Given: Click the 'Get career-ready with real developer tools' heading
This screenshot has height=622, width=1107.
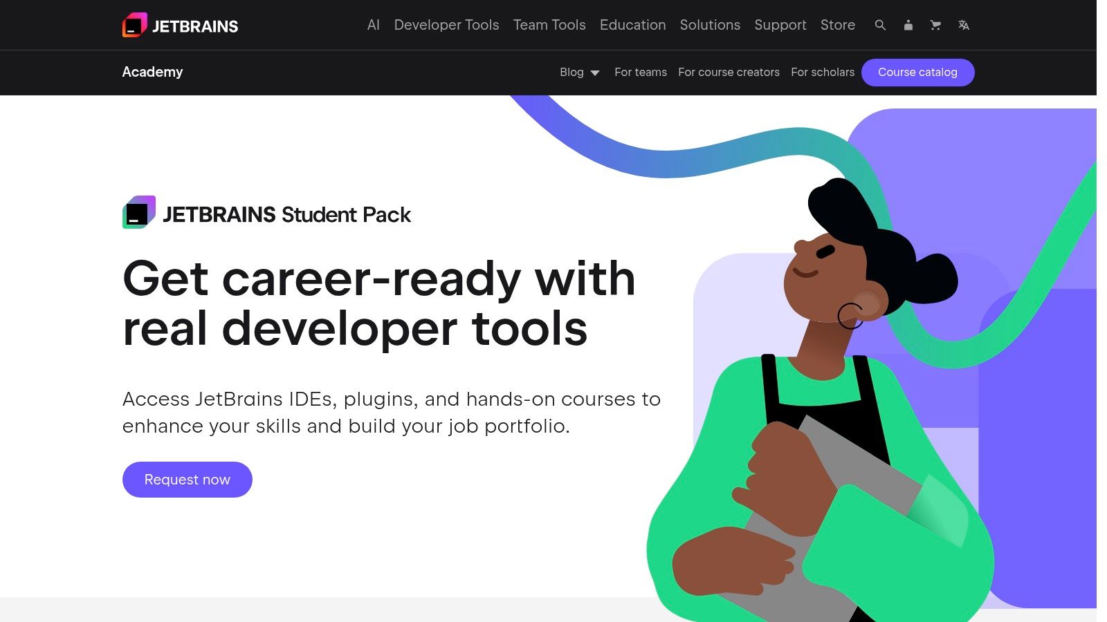Looking at the screenshot, I should 379,303.
